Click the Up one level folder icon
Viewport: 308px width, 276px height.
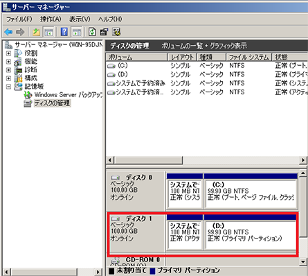pos(36,32)
